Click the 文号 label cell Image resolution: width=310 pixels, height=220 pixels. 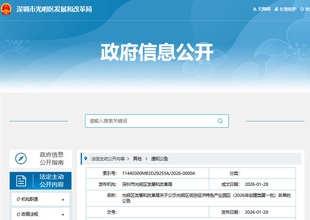pos(112,212)
